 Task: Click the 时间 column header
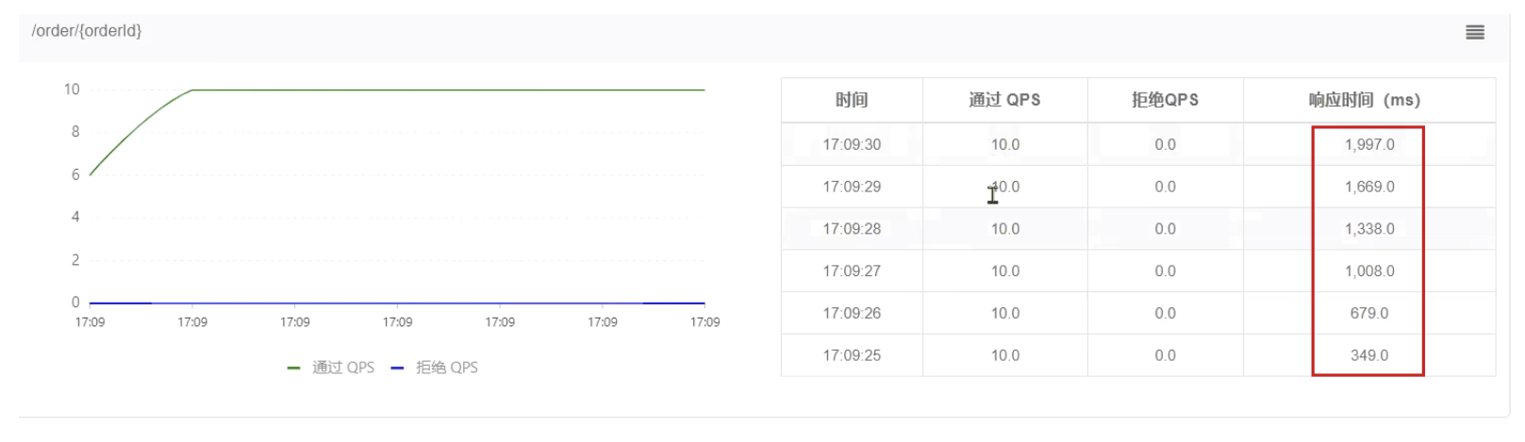tap(852, 100)
